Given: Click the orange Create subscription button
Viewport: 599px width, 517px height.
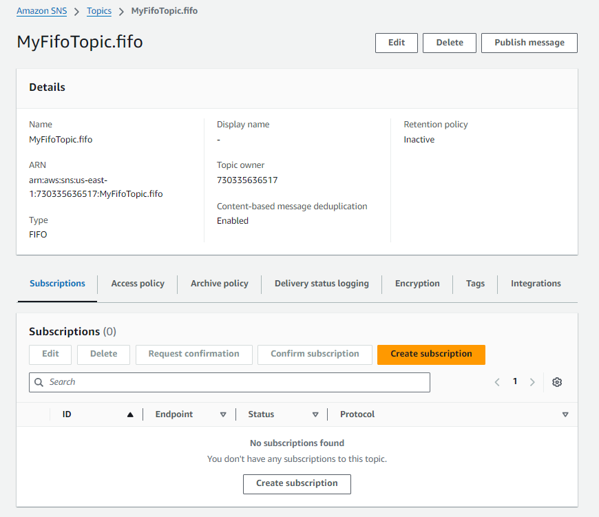Looking at the screenshot, I should coord(431,355).
